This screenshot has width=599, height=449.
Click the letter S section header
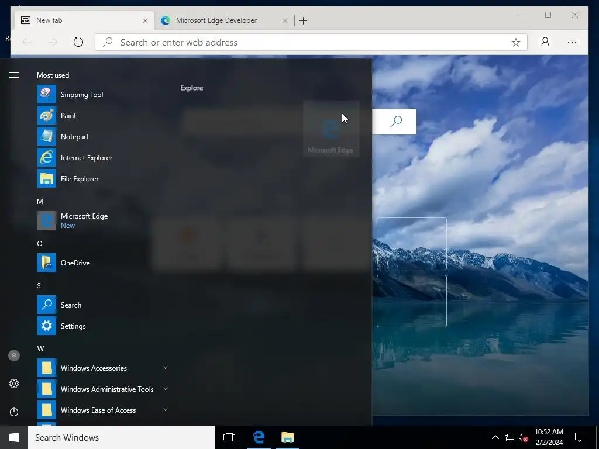click(x=39, y=285)
